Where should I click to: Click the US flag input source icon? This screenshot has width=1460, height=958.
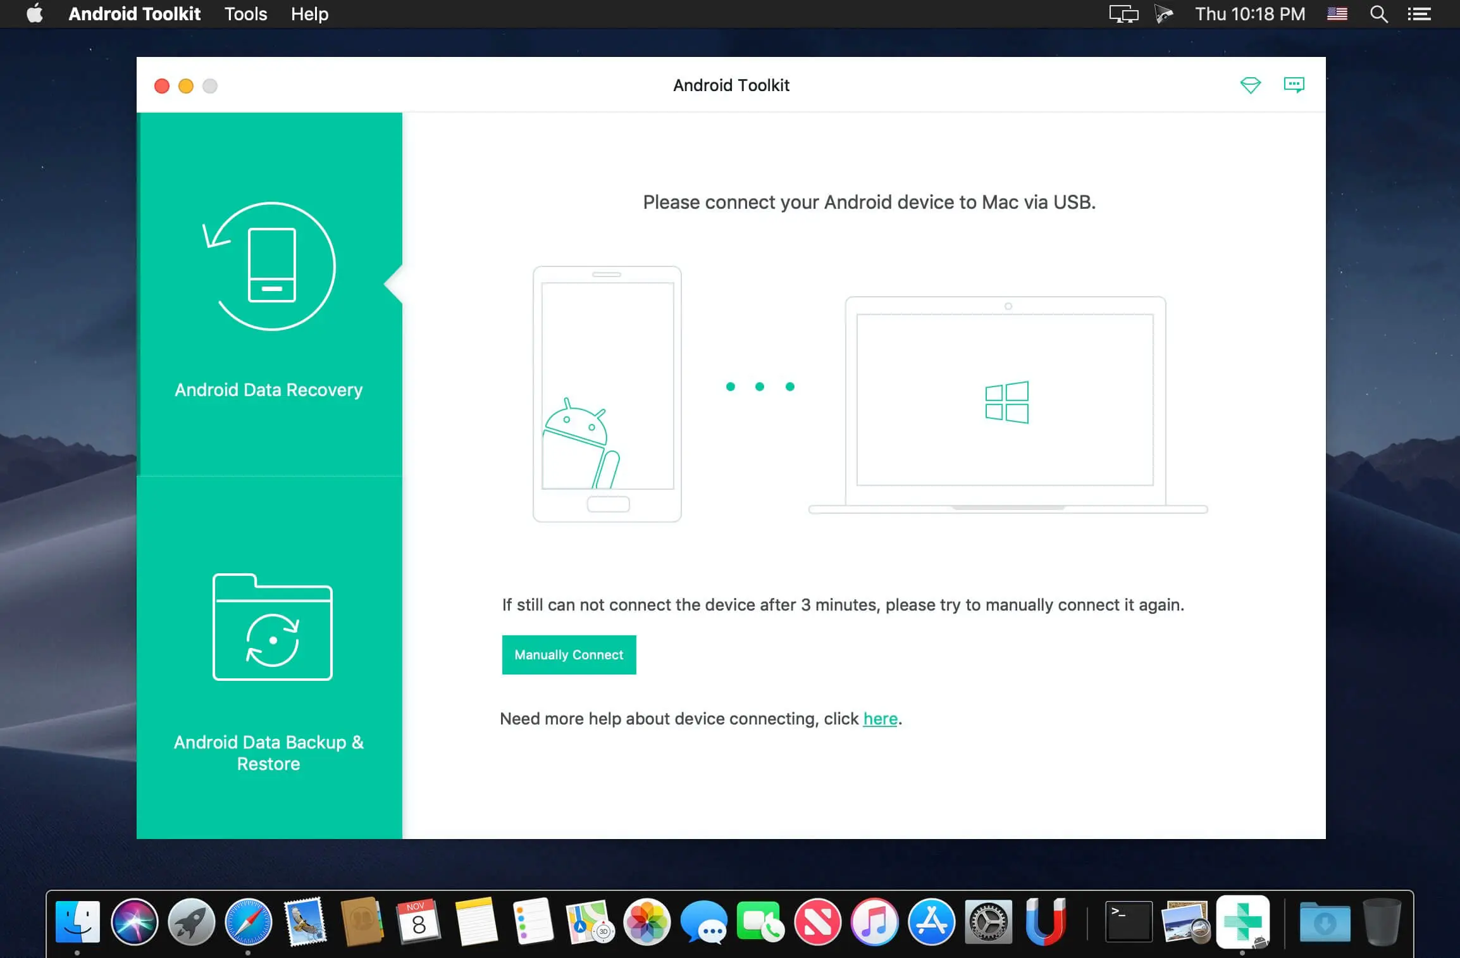[1337, 13]
